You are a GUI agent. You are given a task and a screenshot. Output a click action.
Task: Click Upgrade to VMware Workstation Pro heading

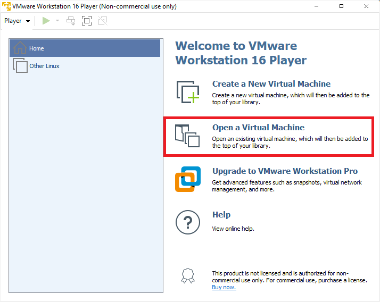pyautogui.click(x=285, y=171)
